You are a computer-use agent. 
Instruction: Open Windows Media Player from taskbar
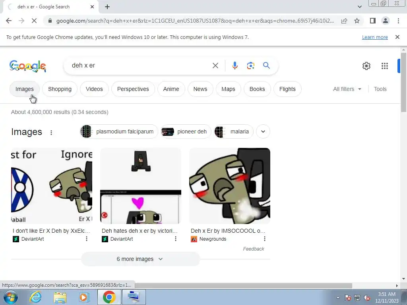(84, 297)
